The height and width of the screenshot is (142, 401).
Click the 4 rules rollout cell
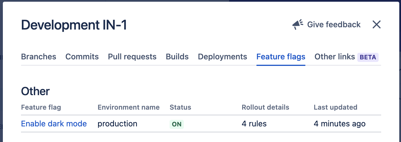click(x=254, y=124)
